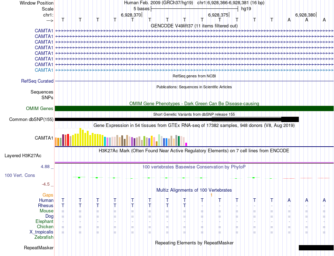The height and width of the screenshot is (256, 334).
Task: Click the red bar in GTEx expression chart
Action: coord(68,140)
